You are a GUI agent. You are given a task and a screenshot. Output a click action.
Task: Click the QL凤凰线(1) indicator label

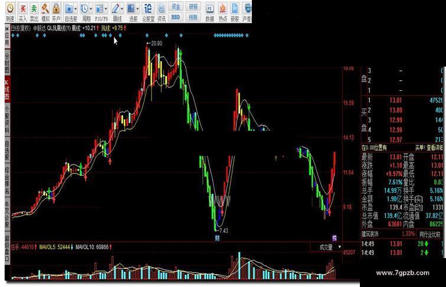point(59,28)
